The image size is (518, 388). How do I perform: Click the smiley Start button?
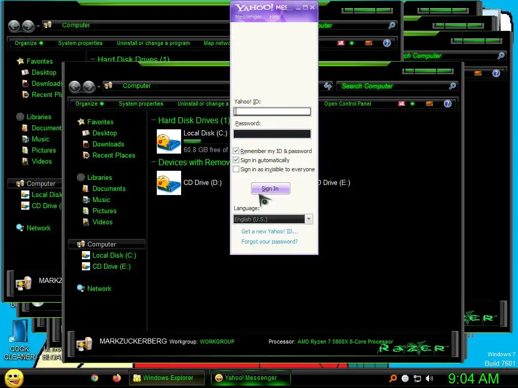pos(14,378)
